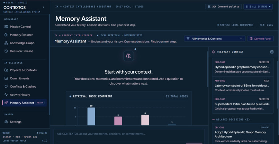This screenshot has height=144, width=279.
Task: Click the Memory Explorer brain icon
Action: click(6, 35)
